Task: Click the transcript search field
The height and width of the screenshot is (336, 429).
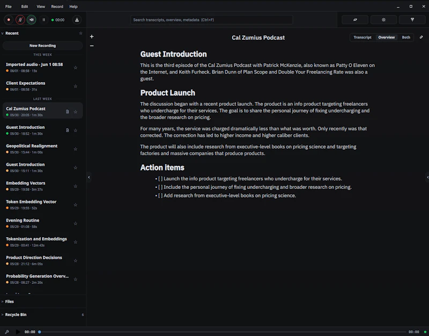Action: point(211,20)
